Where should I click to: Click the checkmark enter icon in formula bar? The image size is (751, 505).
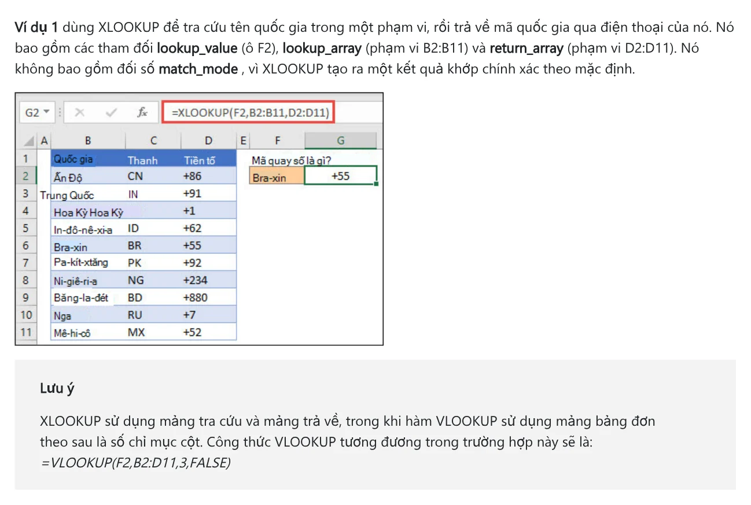click(x=111, y=112)
